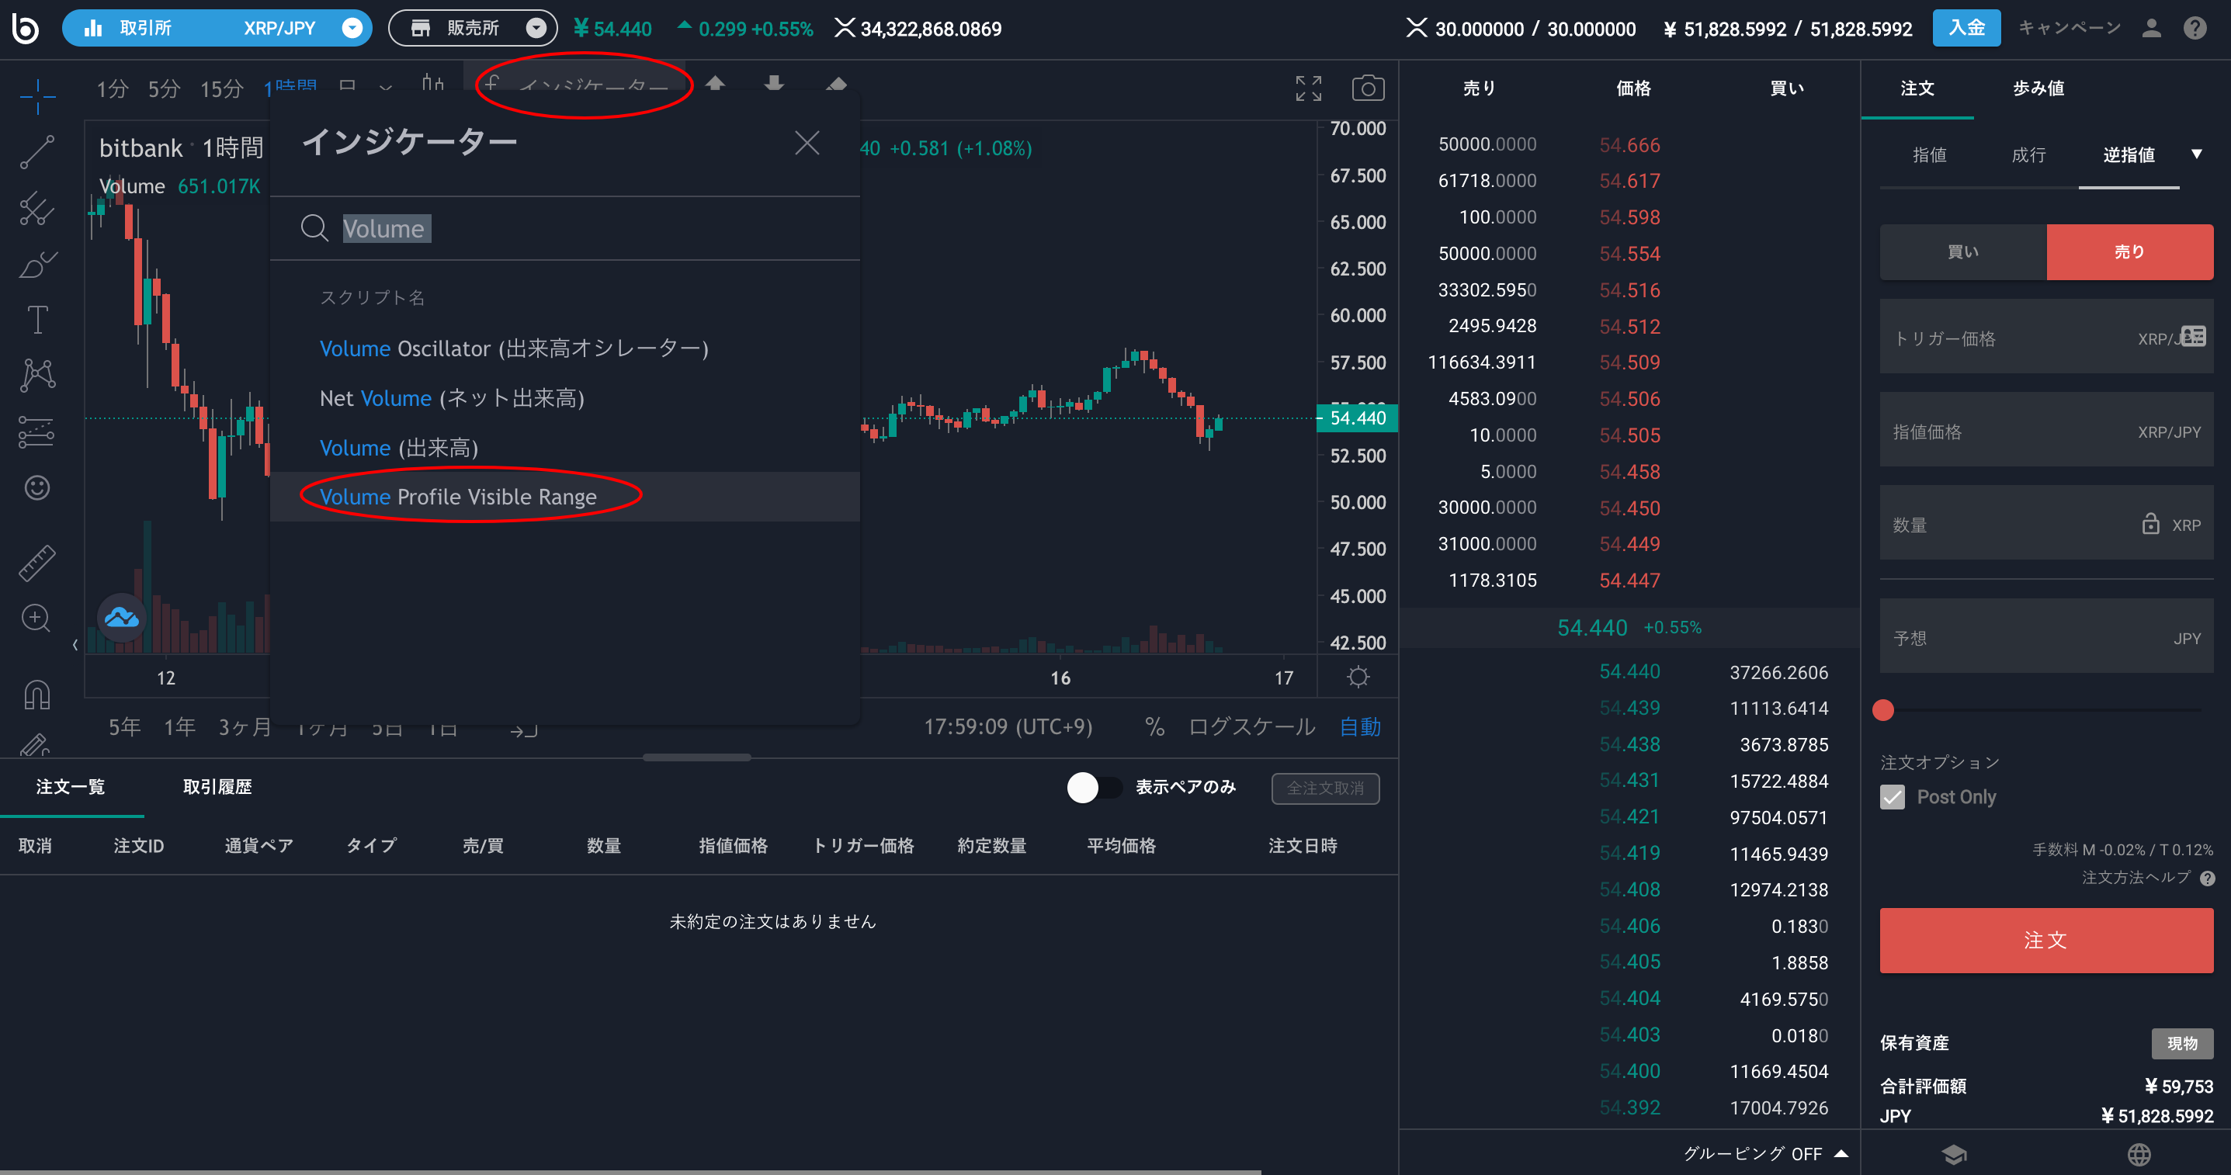2231x1175 pixels.
Task: Open the prediction and measurement tools
Action: point(37,432)
